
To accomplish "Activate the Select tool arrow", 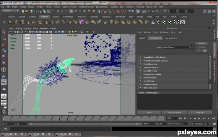I will 4,32.
